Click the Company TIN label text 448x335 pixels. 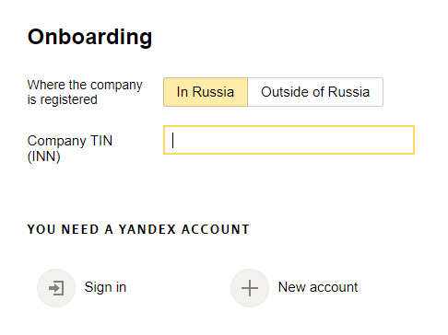pos(70,141)
